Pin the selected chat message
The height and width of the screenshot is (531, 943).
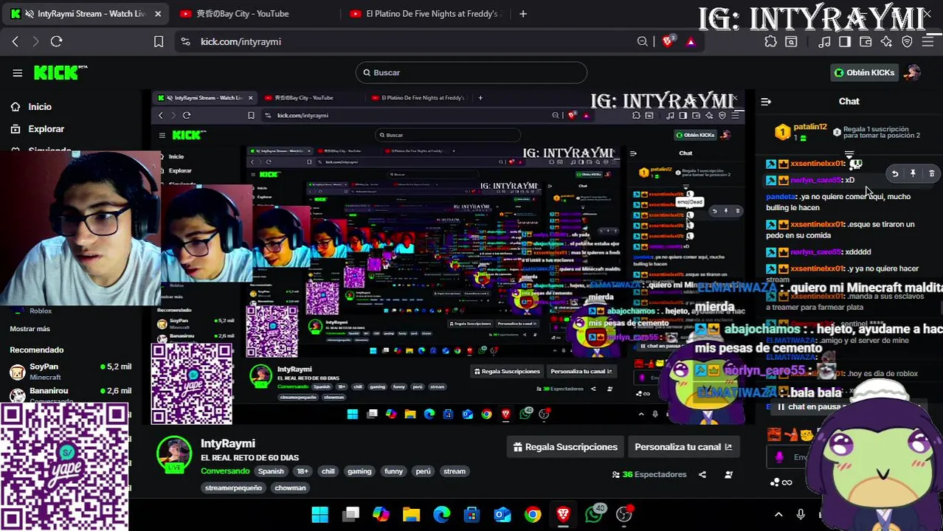pyautogui.click(x=913, y=174)
